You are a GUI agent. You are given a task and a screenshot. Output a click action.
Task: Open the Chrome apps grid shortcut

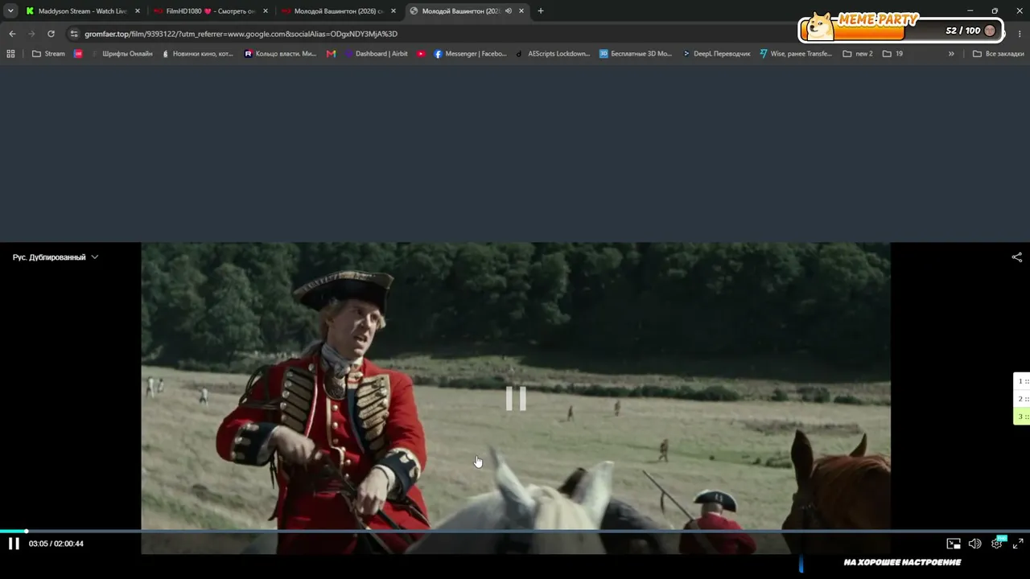point(10,54)
